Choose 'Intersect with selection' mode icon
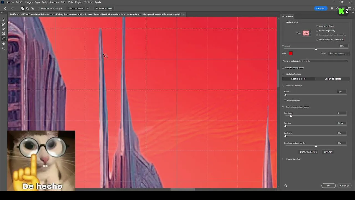The height and width of the screenshot is (200, 355). click(x=32, y=9)
